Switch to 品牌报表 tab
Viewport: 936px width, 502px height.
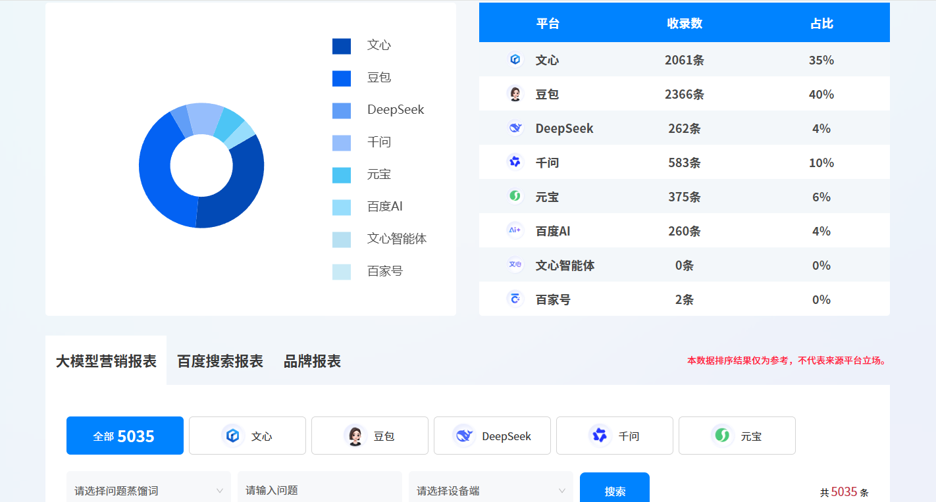pos(312,361)
